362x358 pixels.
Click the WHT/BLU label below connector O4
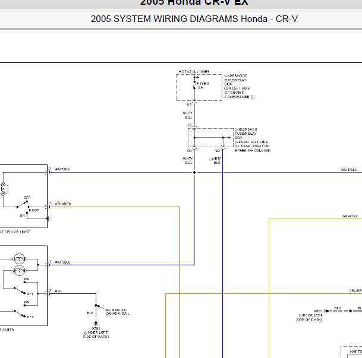click(188, 161)
